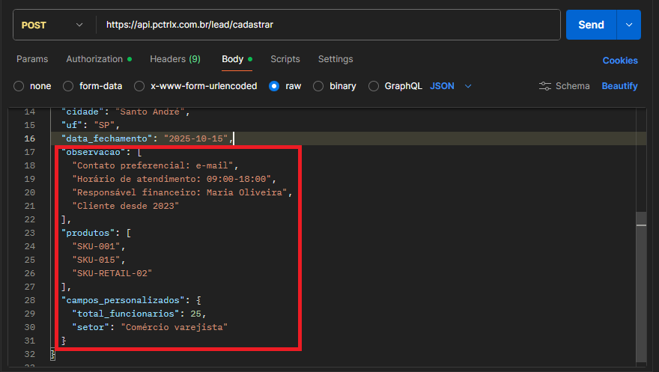Select the binary body option
659x372 pixels.
pos(318,86)
